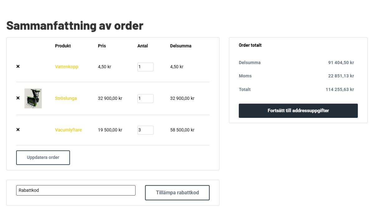Delete Vacumlyftare row with X icon
The height and width of the screenshot is (213, 374).
(18, 130)
